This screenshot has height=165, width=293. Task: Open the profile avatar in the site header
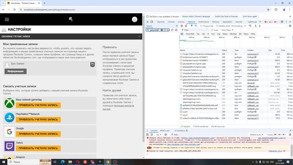coord(135,19)
